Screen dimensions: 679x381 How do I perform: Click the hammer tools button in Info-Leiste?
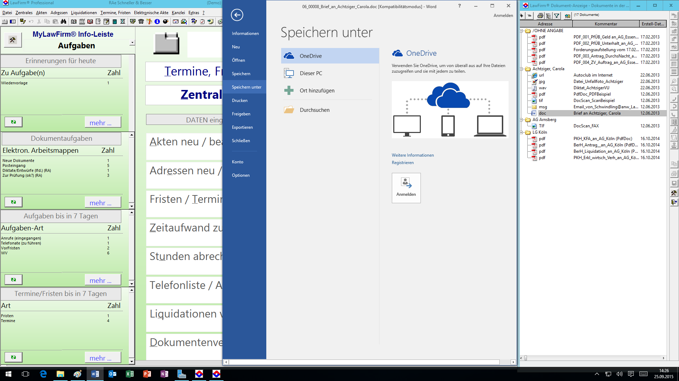pos(13,40)
